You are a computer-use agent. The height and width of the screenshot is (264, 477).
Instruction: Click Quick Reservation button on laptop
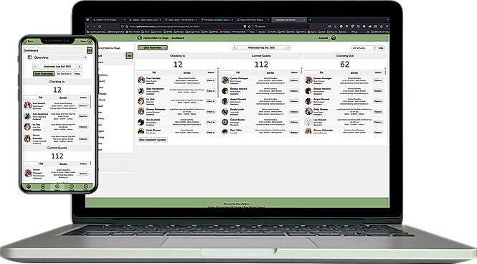click(152, 48)
